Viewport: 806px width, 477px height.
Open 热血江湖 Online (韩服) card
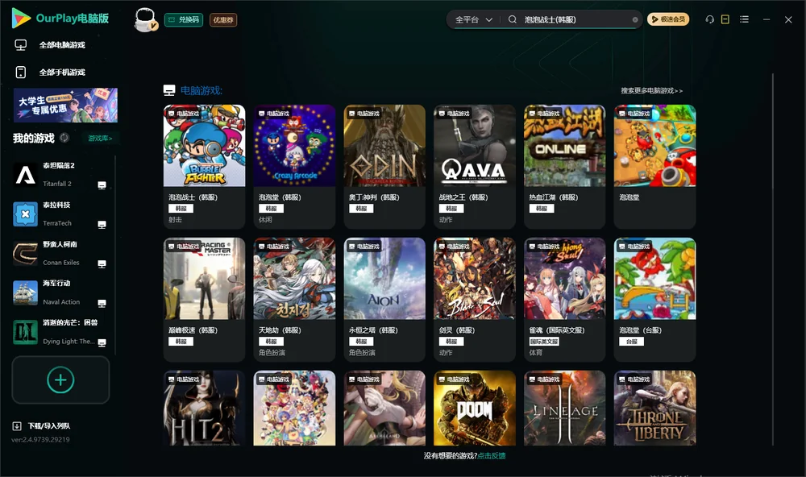point(564,167)
